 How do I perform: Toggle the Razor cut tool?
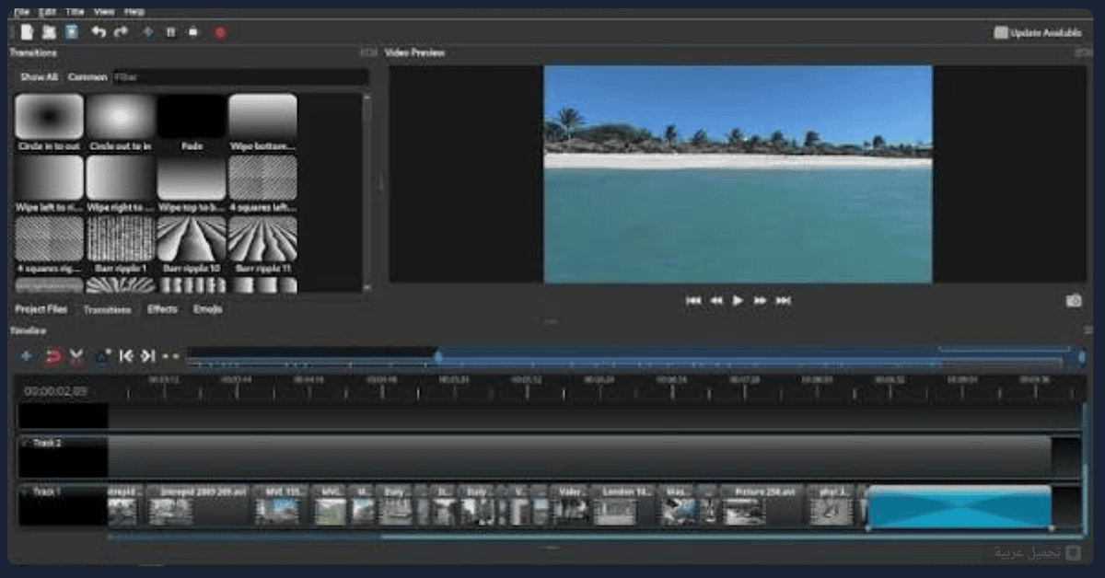pyautogui.click(x=76, y=355)
